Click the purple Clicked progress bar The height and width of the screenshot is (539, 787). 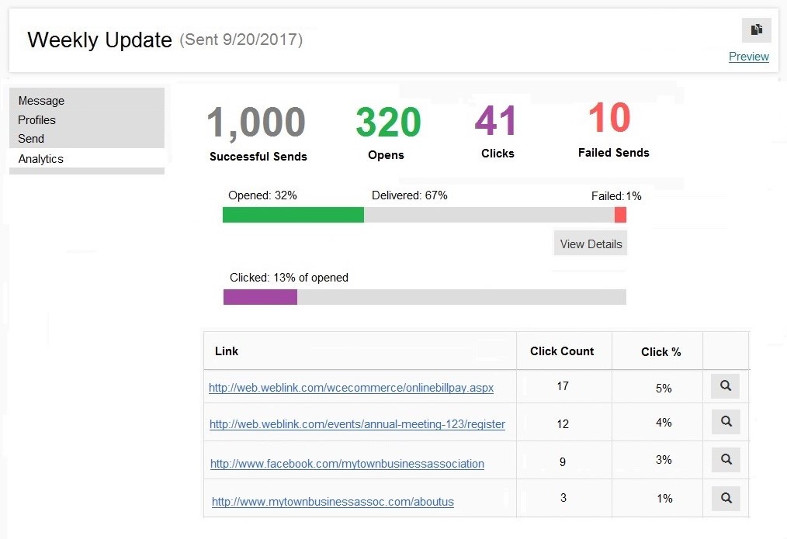click(260, 297)
